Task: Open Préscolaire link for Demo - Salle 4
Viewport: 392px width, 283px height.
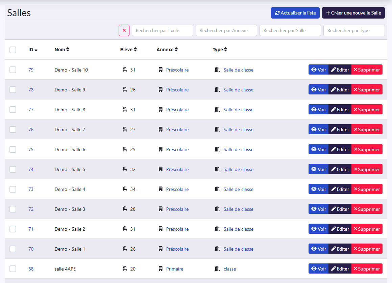Action: pyautogui.click(x=177, y=189)
